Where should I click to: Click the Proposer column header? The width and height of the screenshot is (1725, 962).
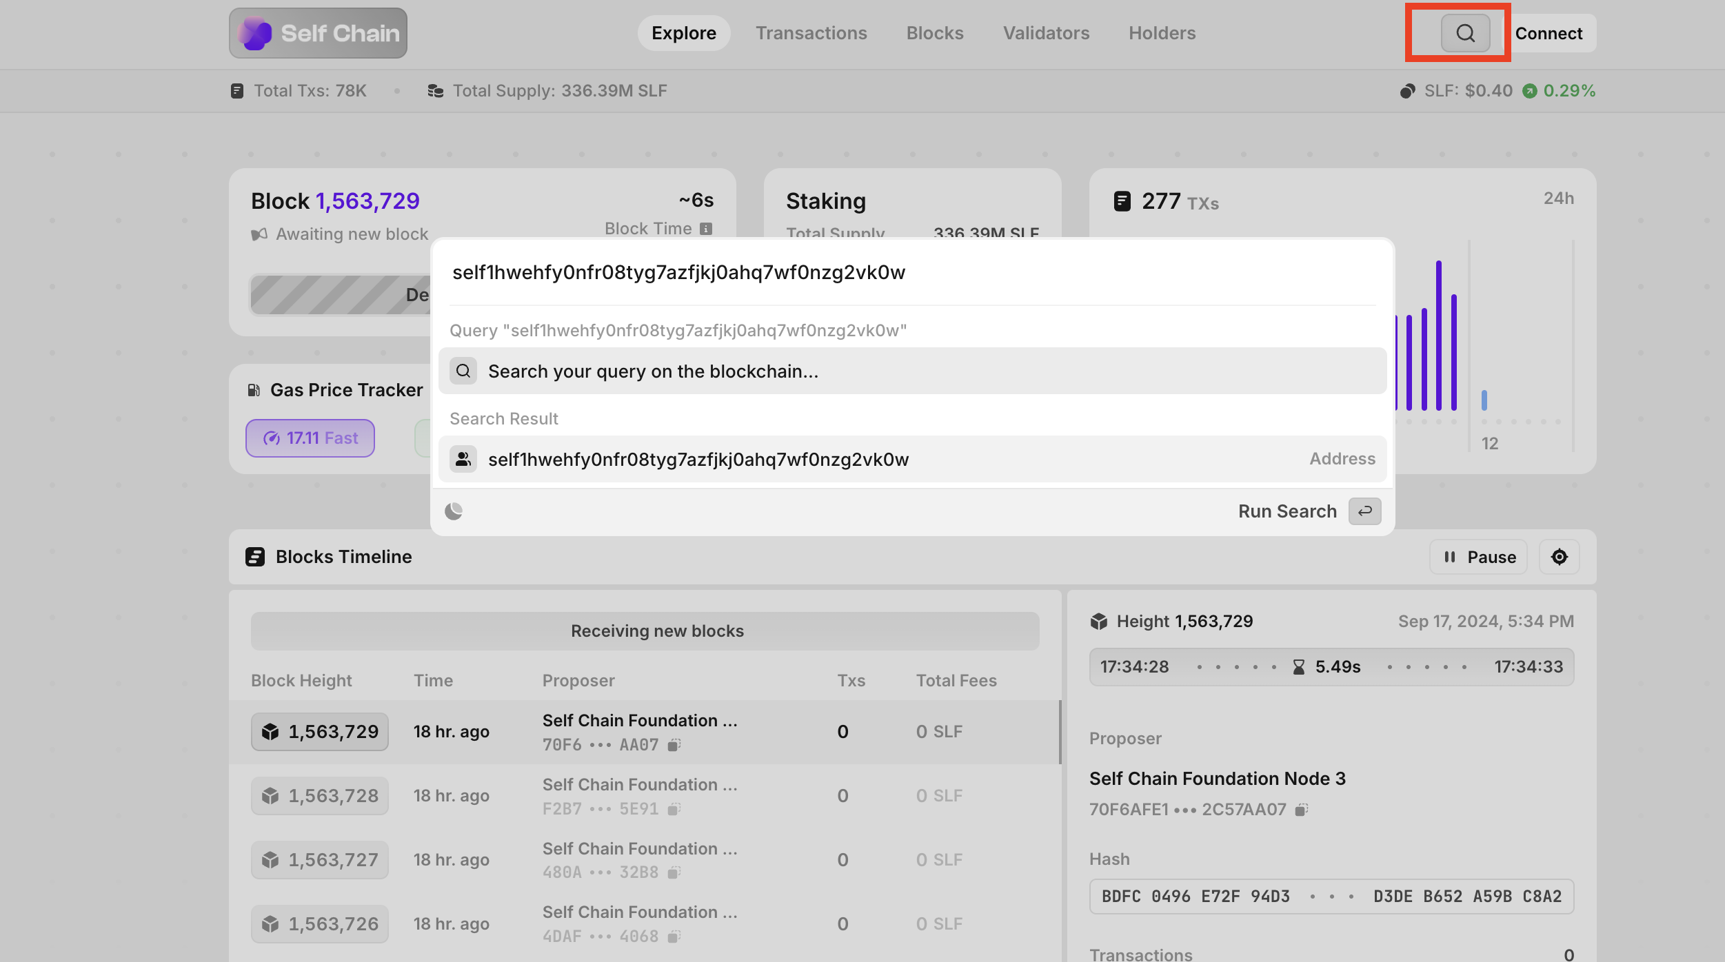tap(578, 681)
